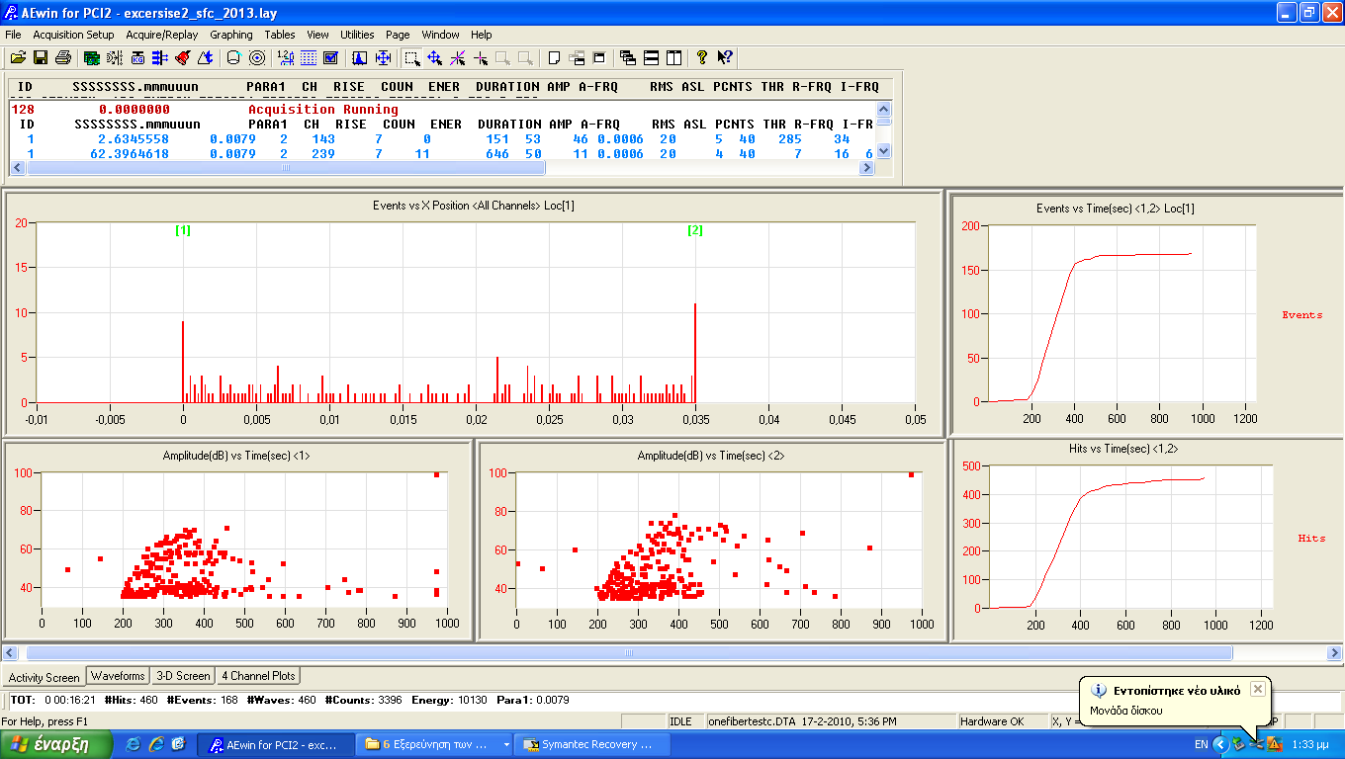1345x759 pixels.
Task: Switch to the 4 Channel Plots tab
Action: pyautogui.click(x=257, y=676)
